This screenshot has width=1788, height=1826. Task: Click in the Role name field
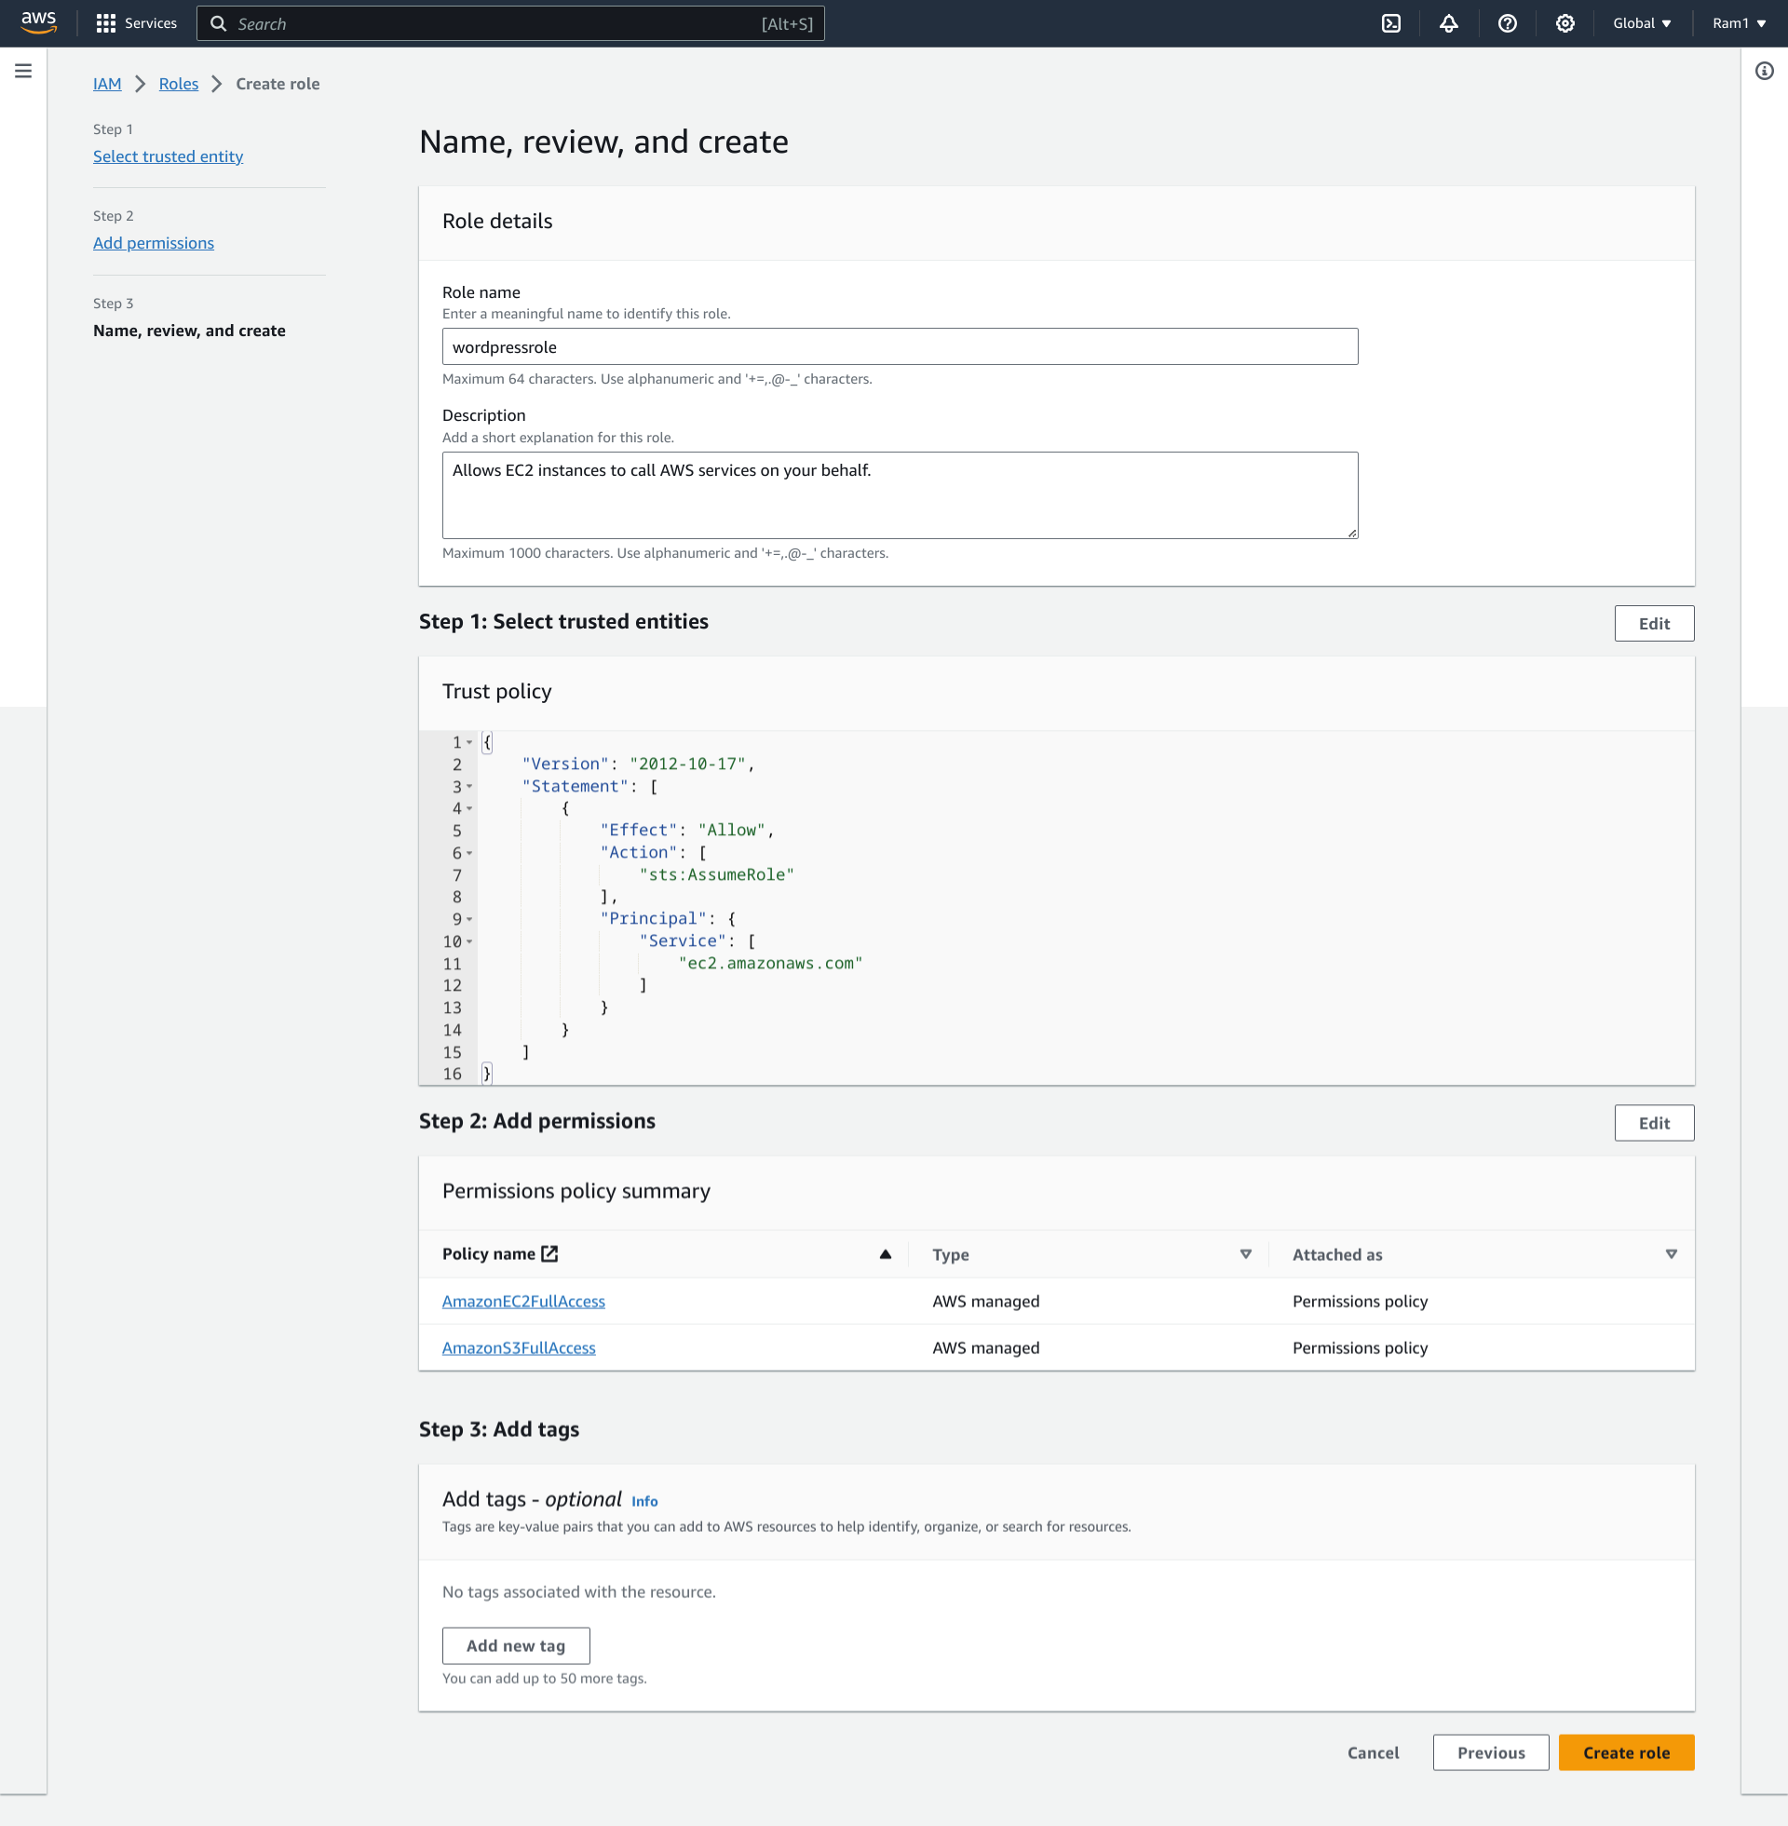[899, 346]
